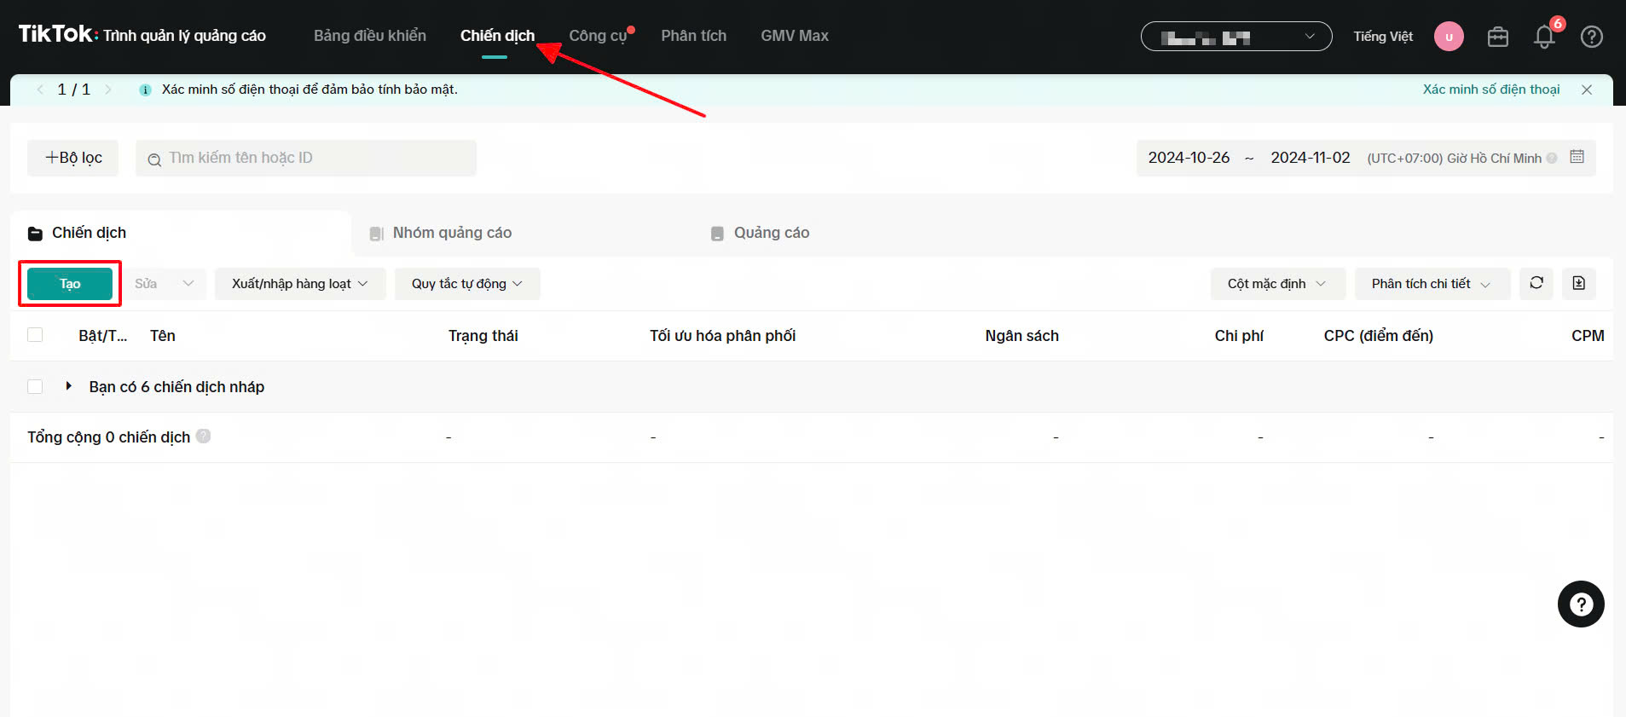Open the notifications bell icon
The width and height of the screenshot is (1626, 717).
coord(1544,37)
